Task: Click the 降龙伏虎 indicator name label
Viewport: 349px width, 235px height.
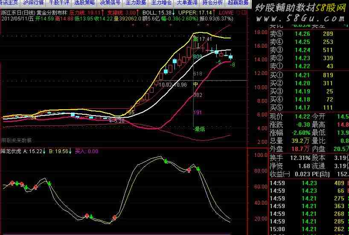Action: point(12,151)
